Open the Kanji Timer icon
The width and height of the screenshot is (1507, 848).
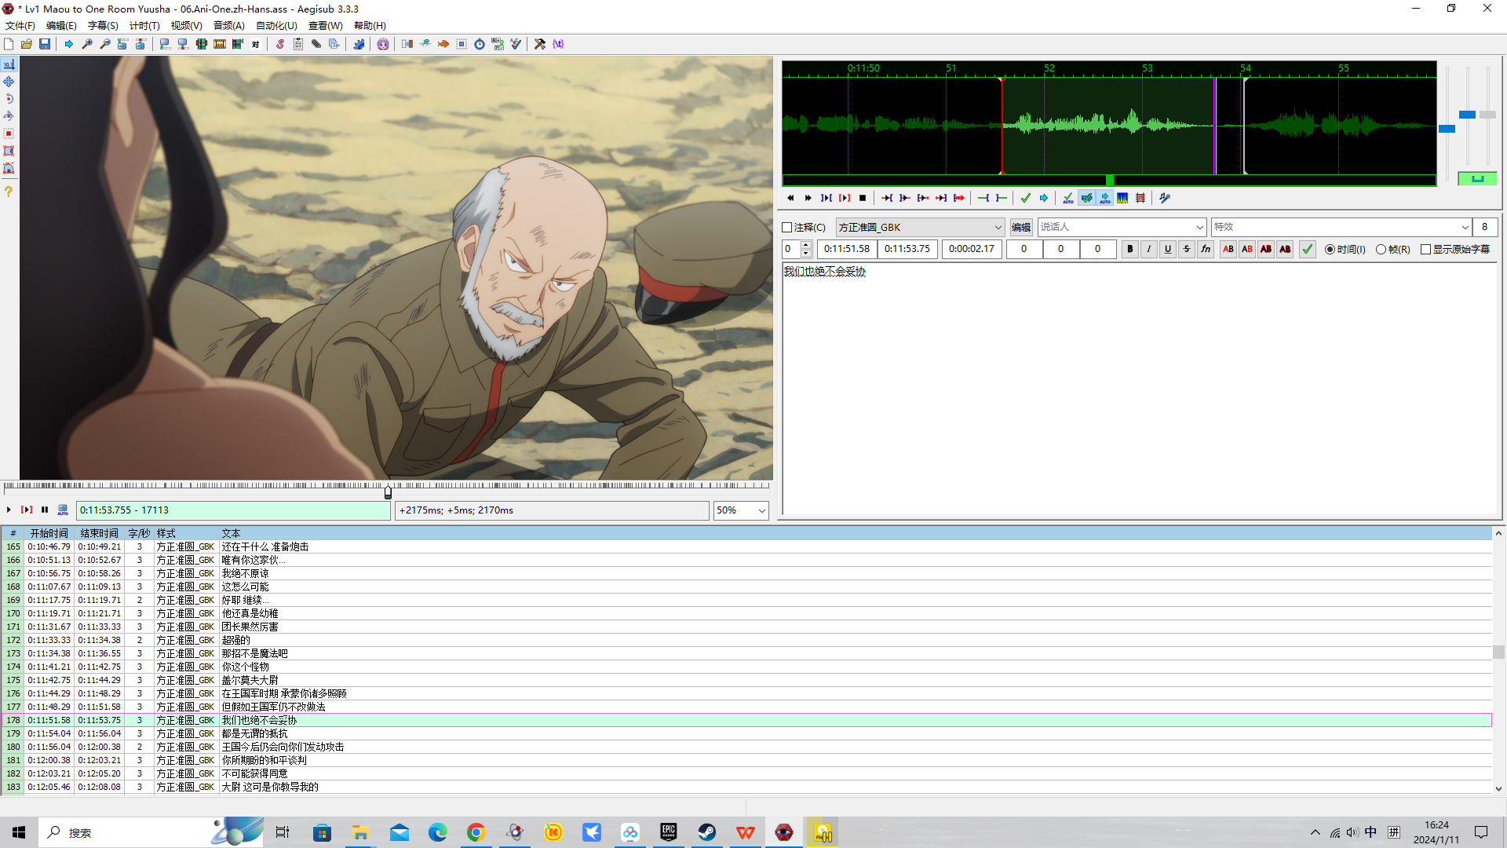coord(498,44)
